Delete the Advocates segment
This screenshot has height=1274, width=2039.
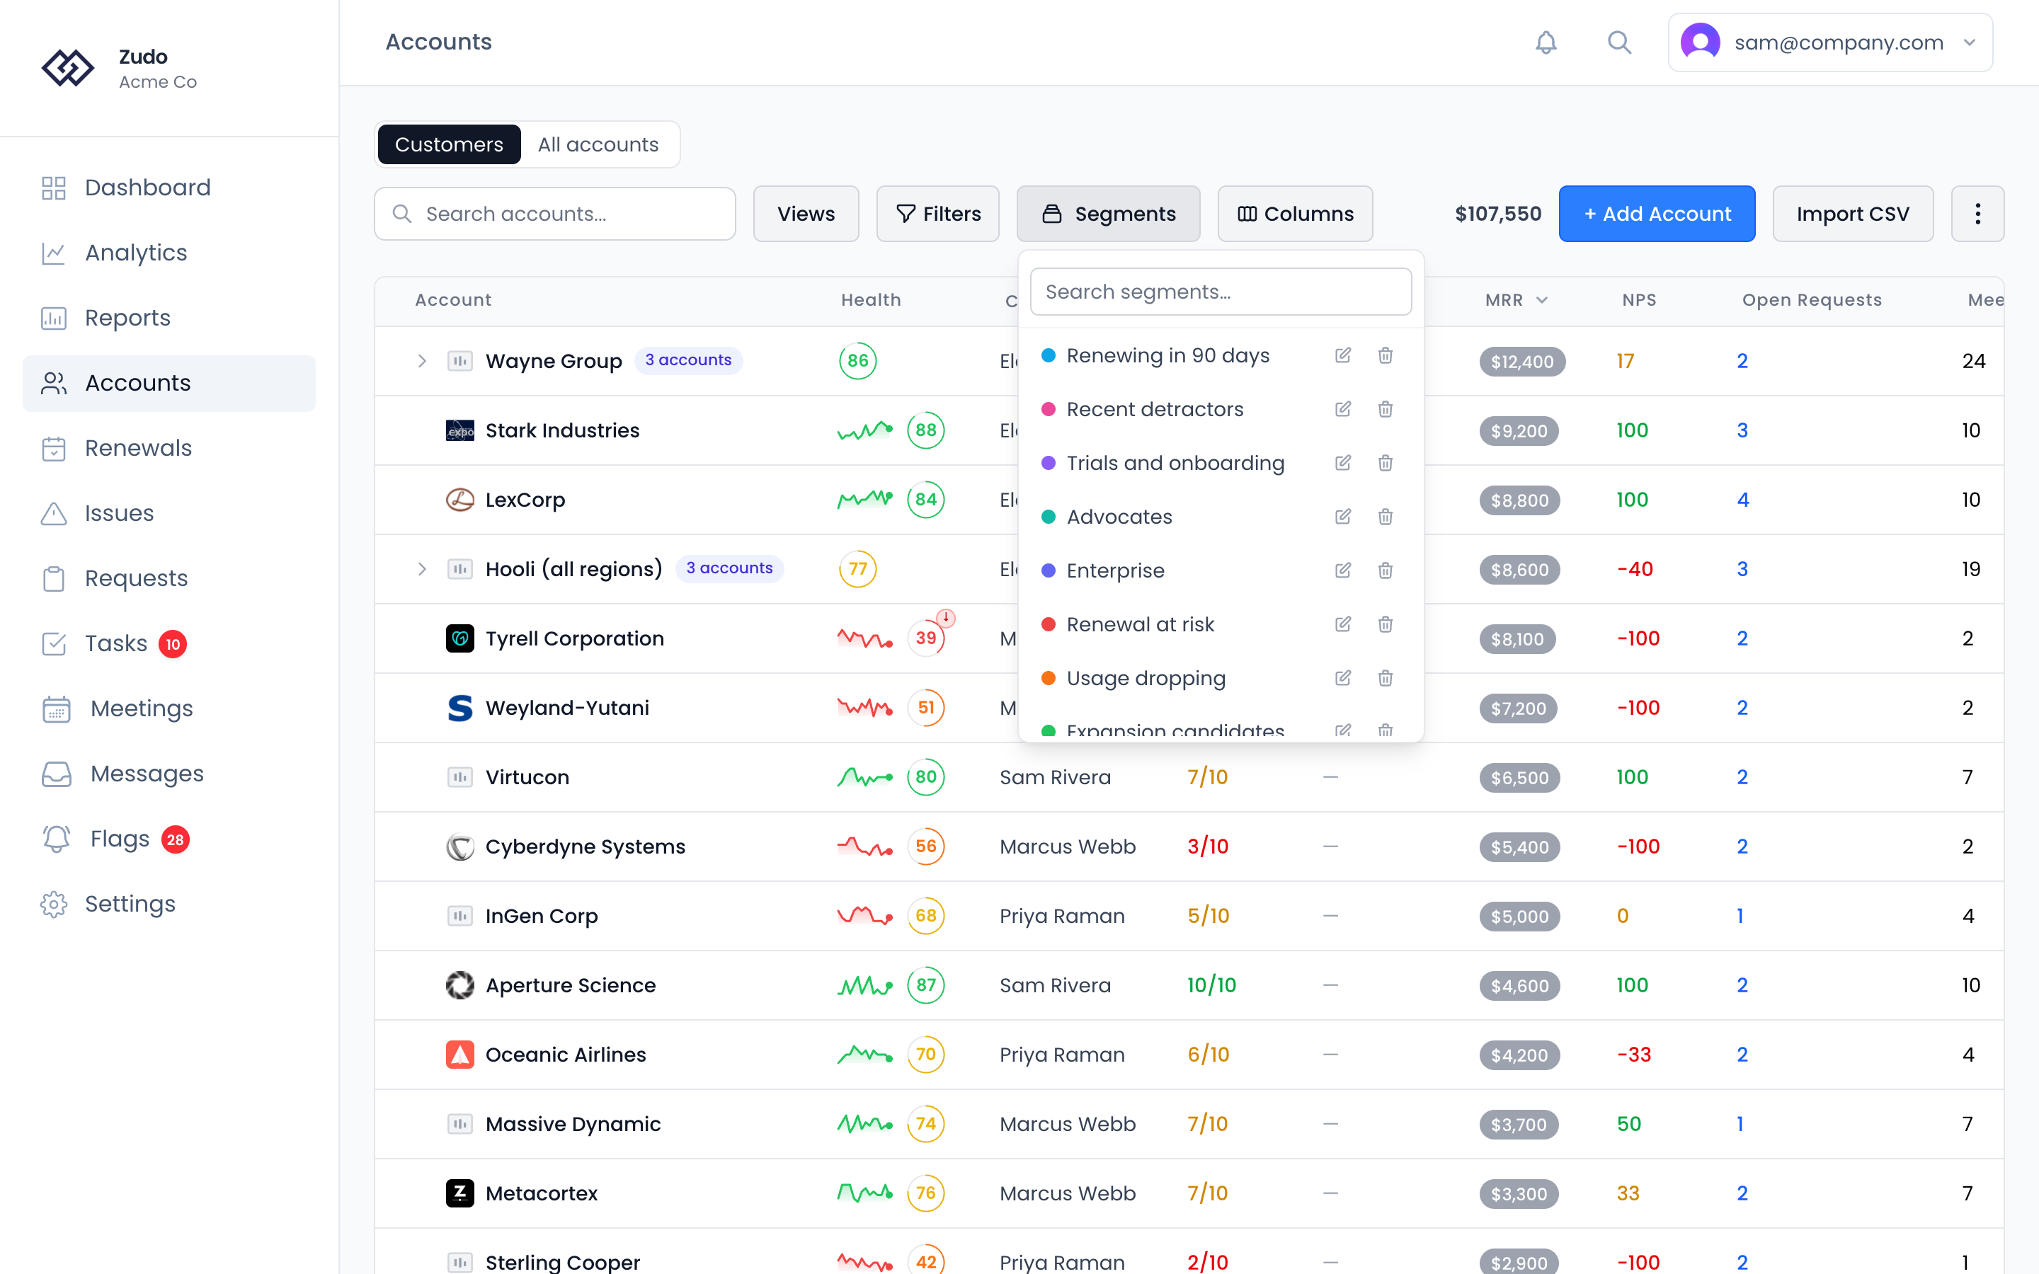(1385, 517)
